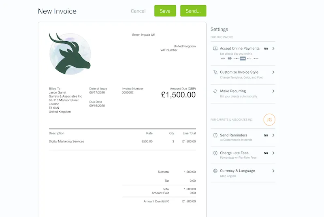Click the Accept Online Payments monitor icon
Viewport: 324px width, 217px height.
tap(215, 49)
